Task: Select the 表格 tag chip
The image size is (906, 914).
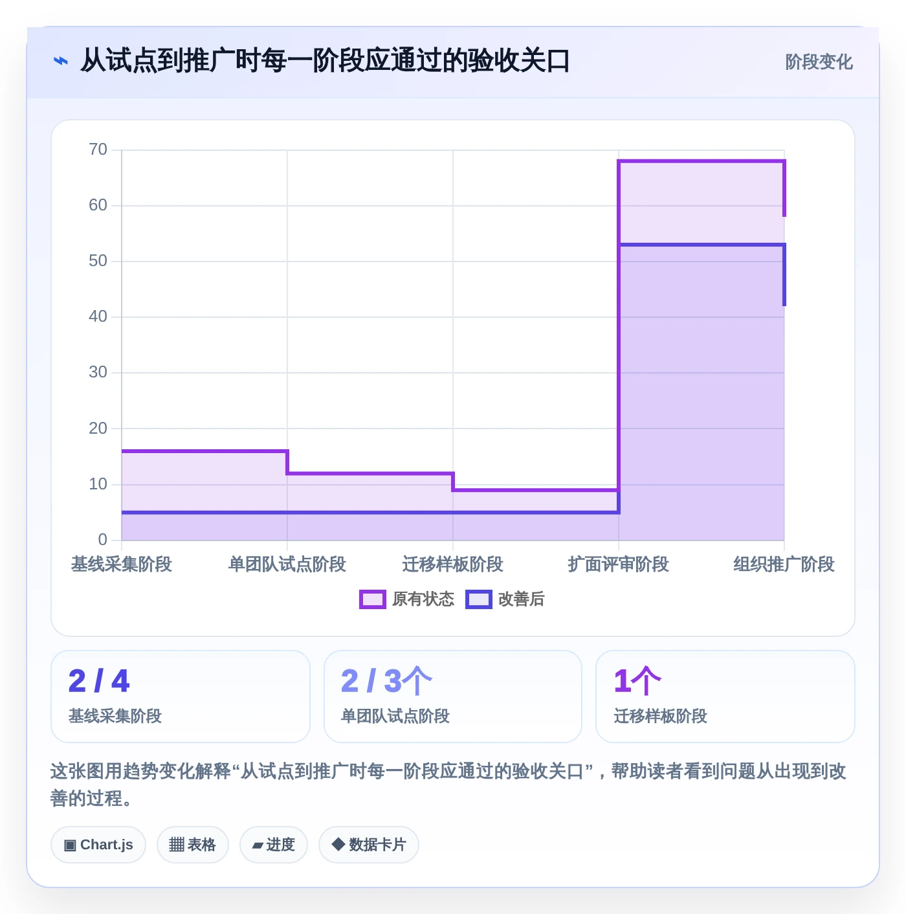Action: tap(193, 845)
